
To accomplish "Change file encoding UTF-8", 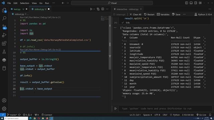I will coord(157,115).
